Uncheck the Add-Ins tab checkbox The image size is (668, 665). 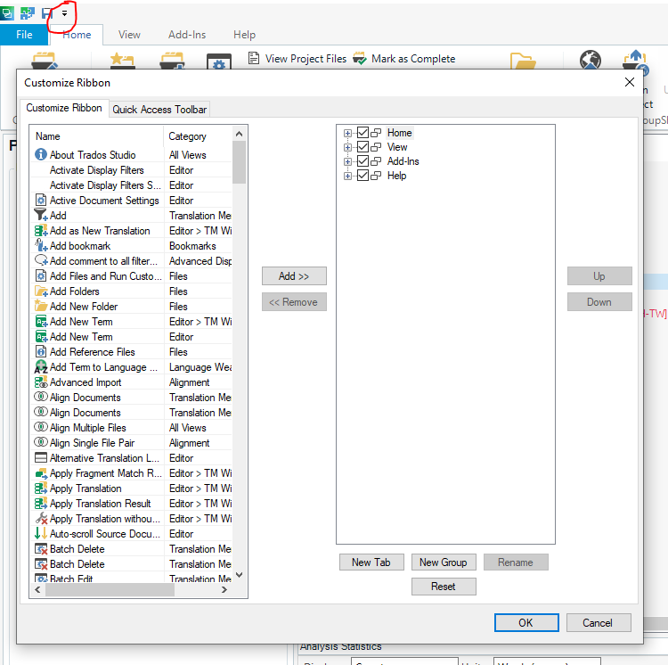[363, 161]
